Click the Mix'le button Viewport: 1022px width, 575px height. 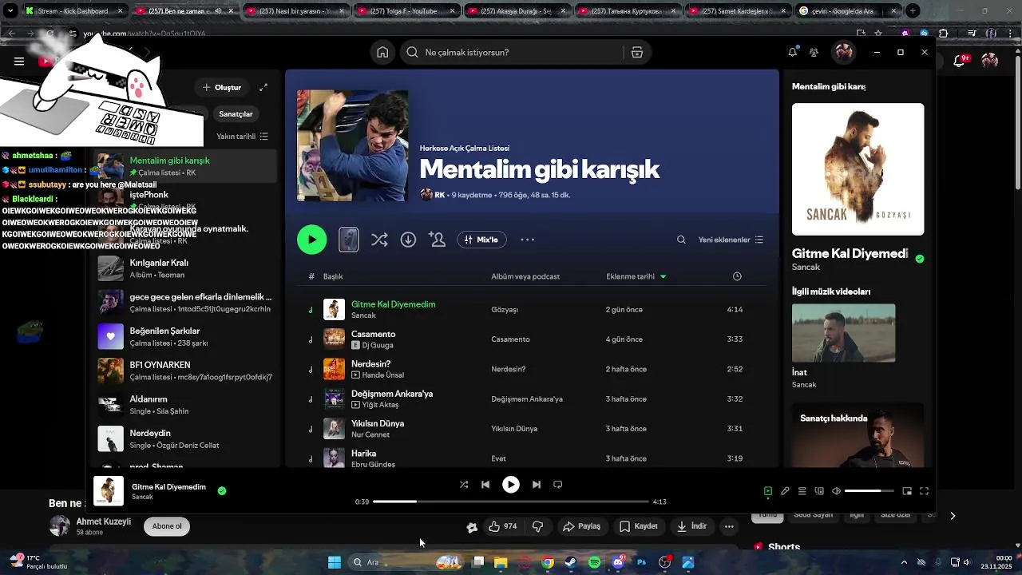[x=481, y=240]
